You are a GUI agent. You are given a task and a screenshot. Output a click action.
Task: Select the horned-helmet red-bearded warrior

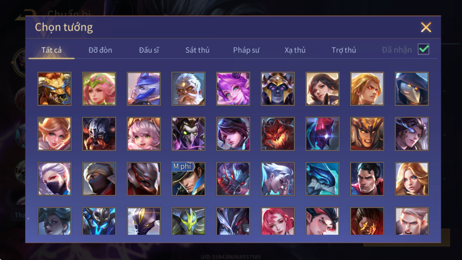(99, 134)
